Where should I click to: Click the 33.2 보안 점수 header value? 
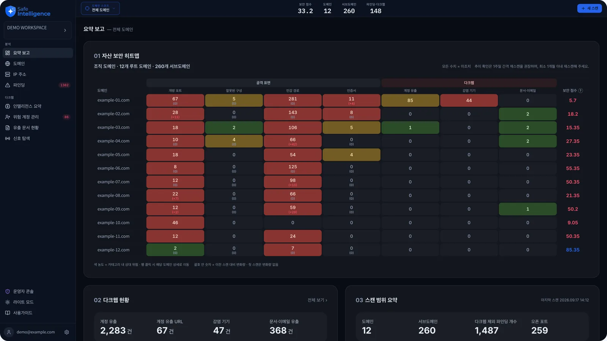(305, 11)
